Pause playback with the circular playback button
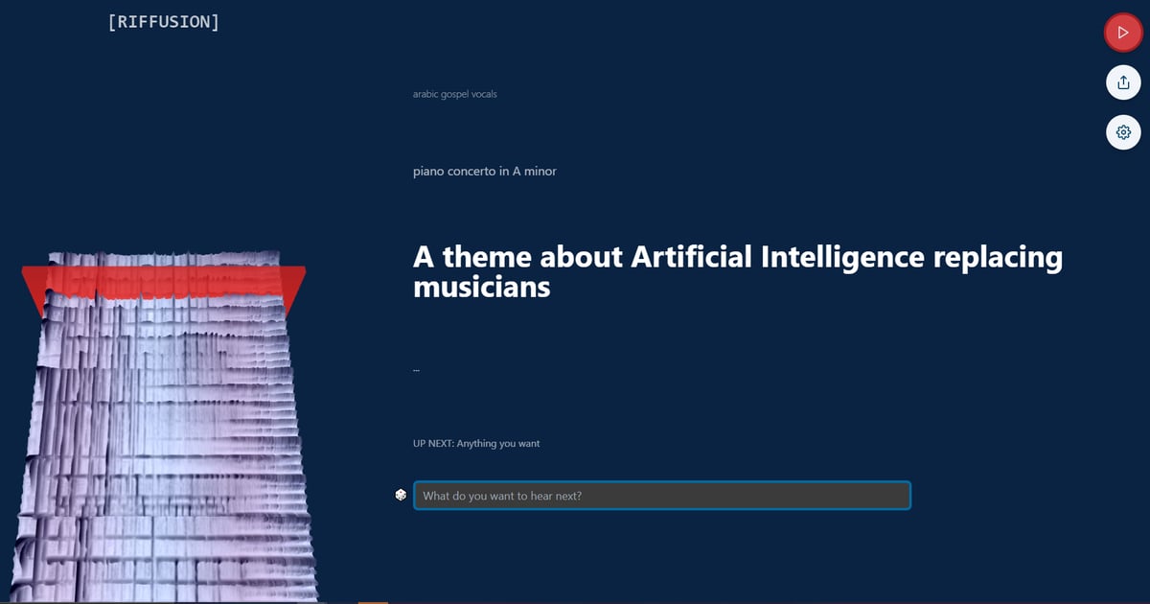 pos(1122,32)
